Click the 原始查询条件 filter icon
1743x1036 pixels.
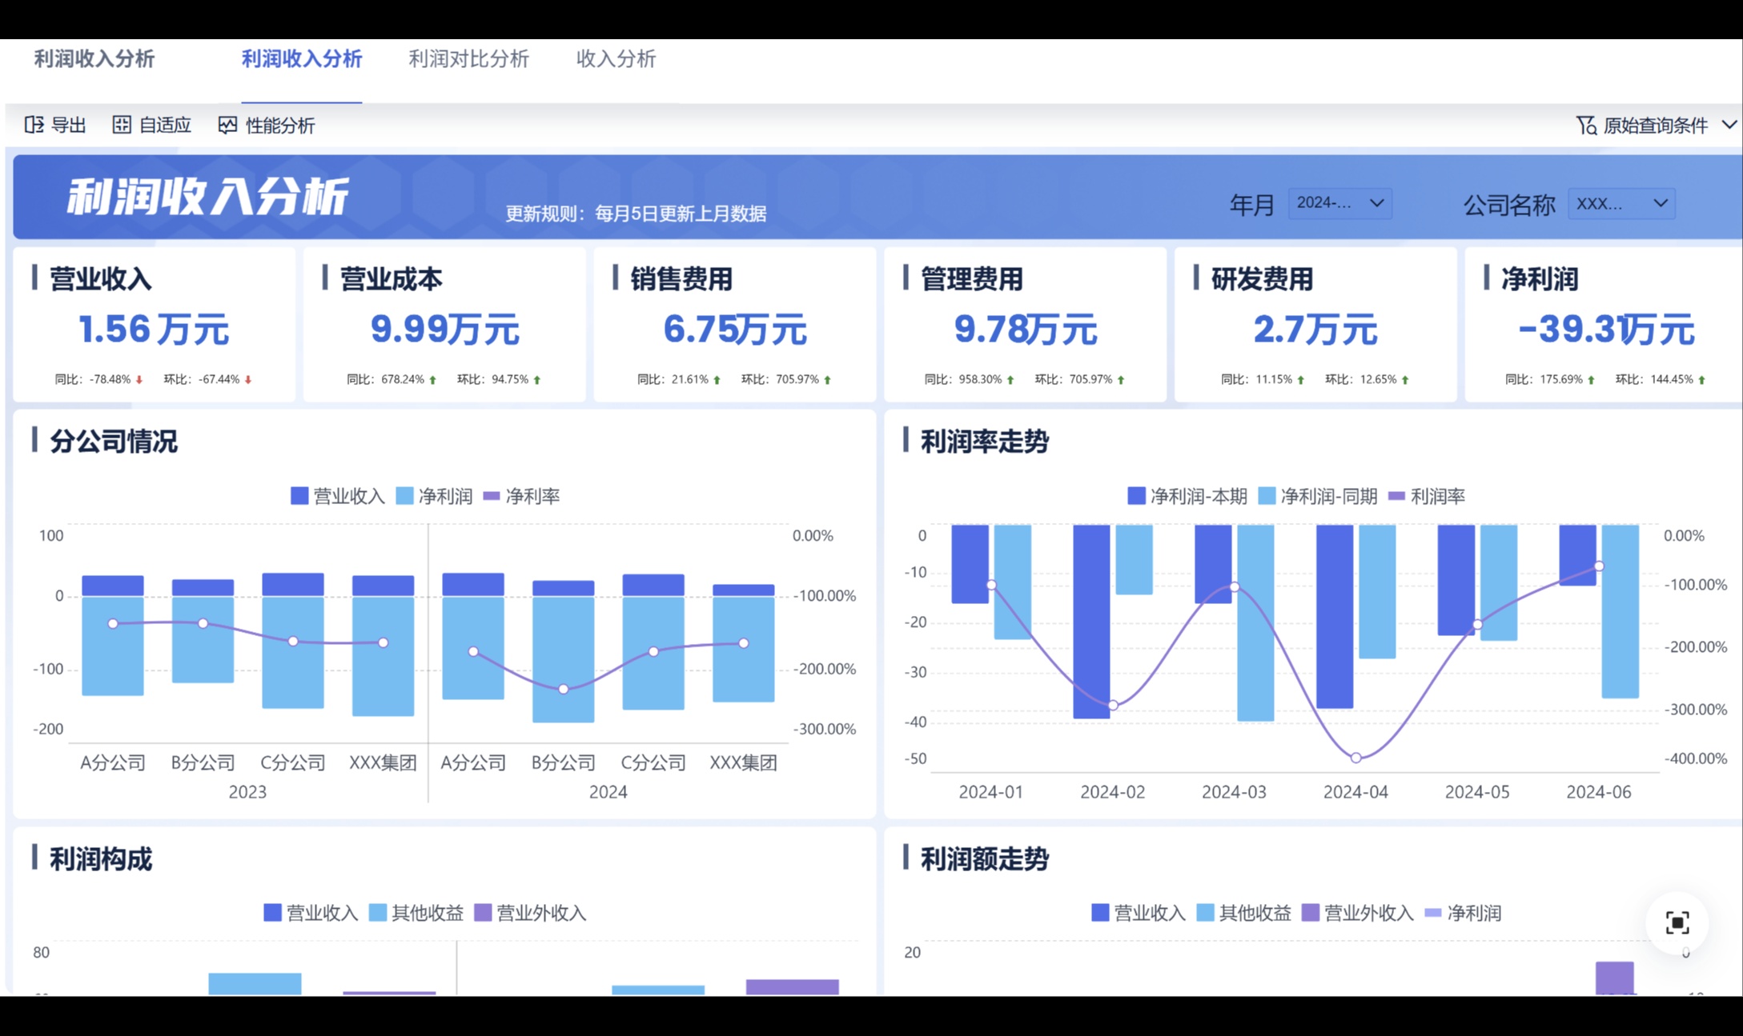[x=1586, y=126]
